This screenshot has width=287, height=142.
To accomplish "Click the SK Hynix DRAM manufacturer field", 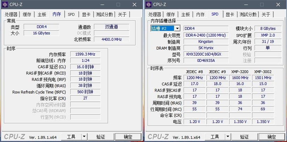I will pyautogui.click(x=206, y=48).
